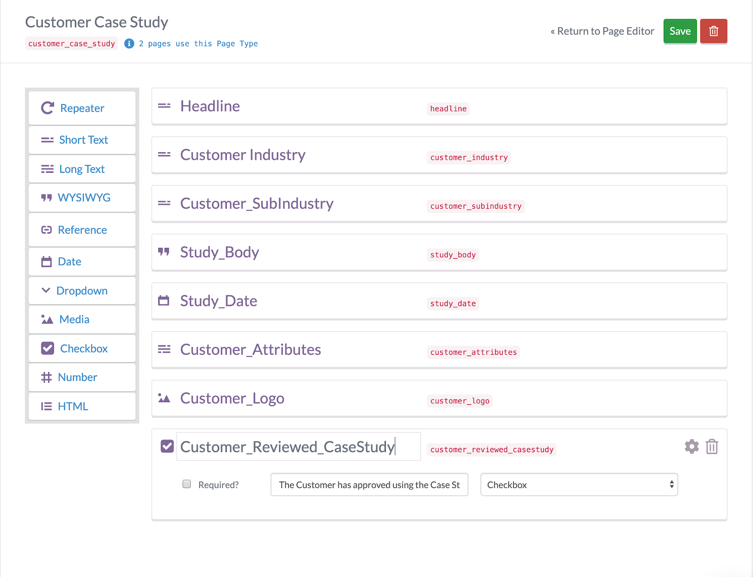Click the red delete page type trash button

tap(713, 31)
